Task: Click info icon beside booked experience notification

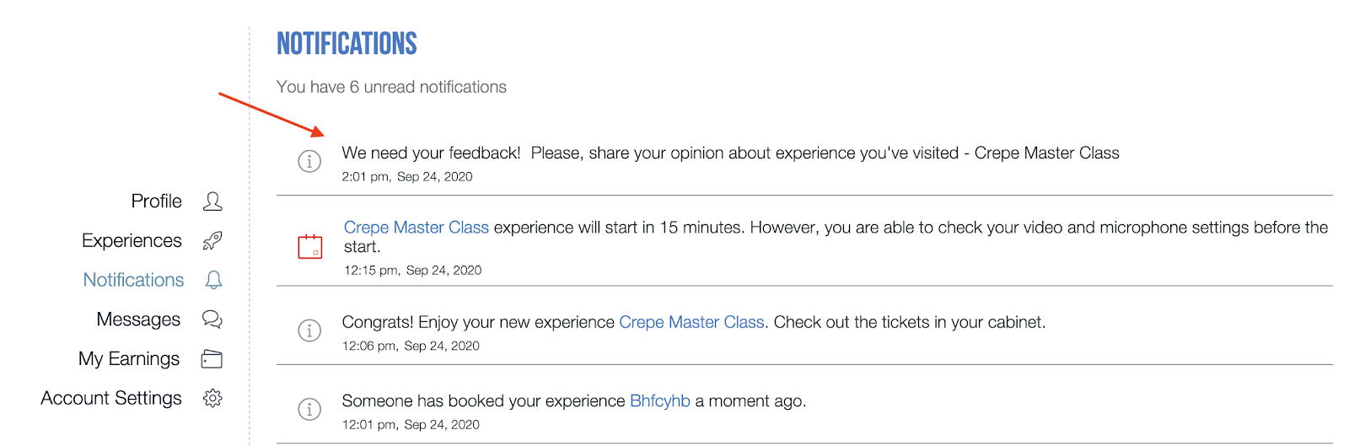Action: (309, 410)
